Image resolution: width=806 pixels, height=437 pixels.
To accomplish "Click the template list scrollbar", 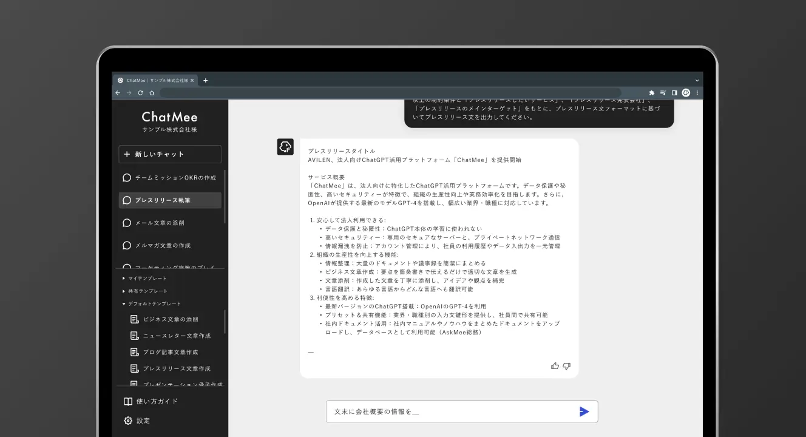I will (x=225, y=322).
